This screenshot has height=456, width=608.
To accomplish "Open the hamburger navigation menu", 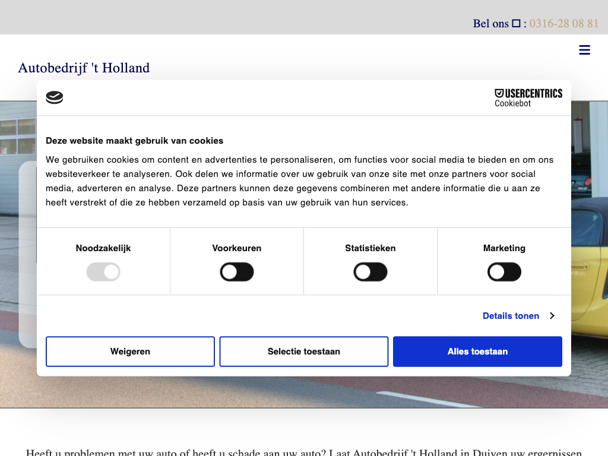I will 584,50.
